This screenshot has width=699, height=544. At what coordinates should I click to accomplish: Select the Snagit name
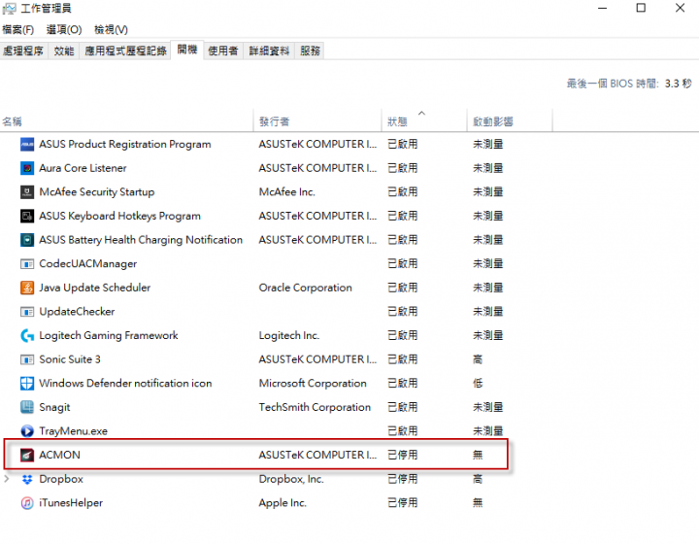(x=54, y=407)
